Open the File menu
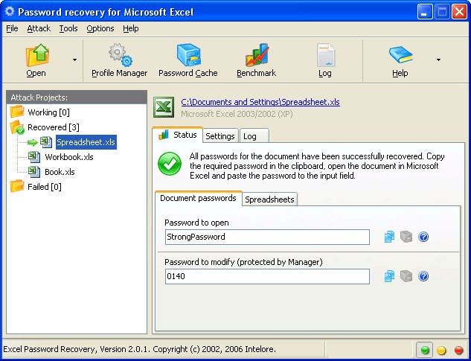 [12, 28]
